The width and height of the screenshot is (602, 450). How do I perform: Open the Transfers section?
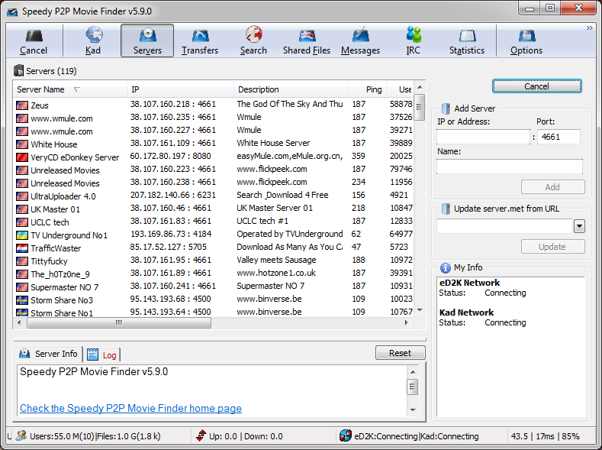click(200, 40)
